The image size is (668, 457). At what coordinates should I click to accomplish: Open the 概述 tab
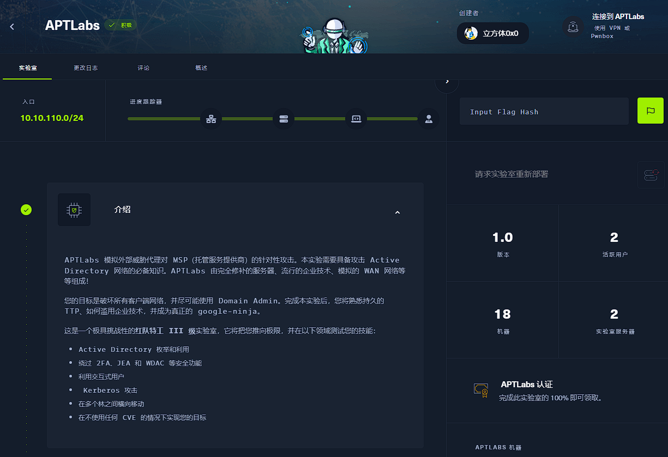tap(201, 68)
